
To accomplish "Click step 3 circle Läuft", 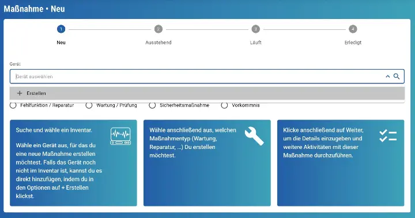I will coord(256,29).
